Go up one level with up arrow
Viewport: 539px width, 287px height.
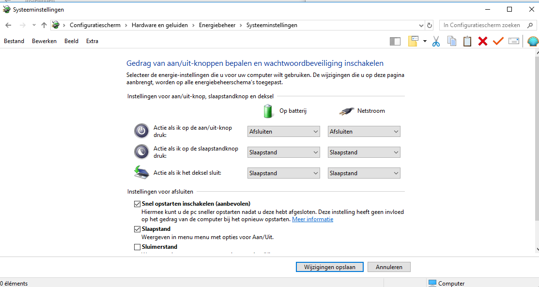44,25
